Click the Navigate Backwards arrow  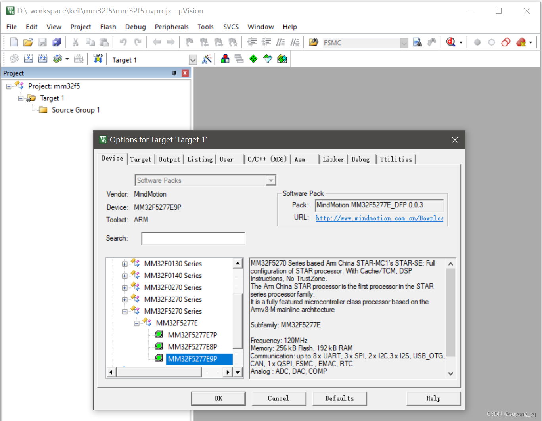pyautogui.click(x=157, y=42)
